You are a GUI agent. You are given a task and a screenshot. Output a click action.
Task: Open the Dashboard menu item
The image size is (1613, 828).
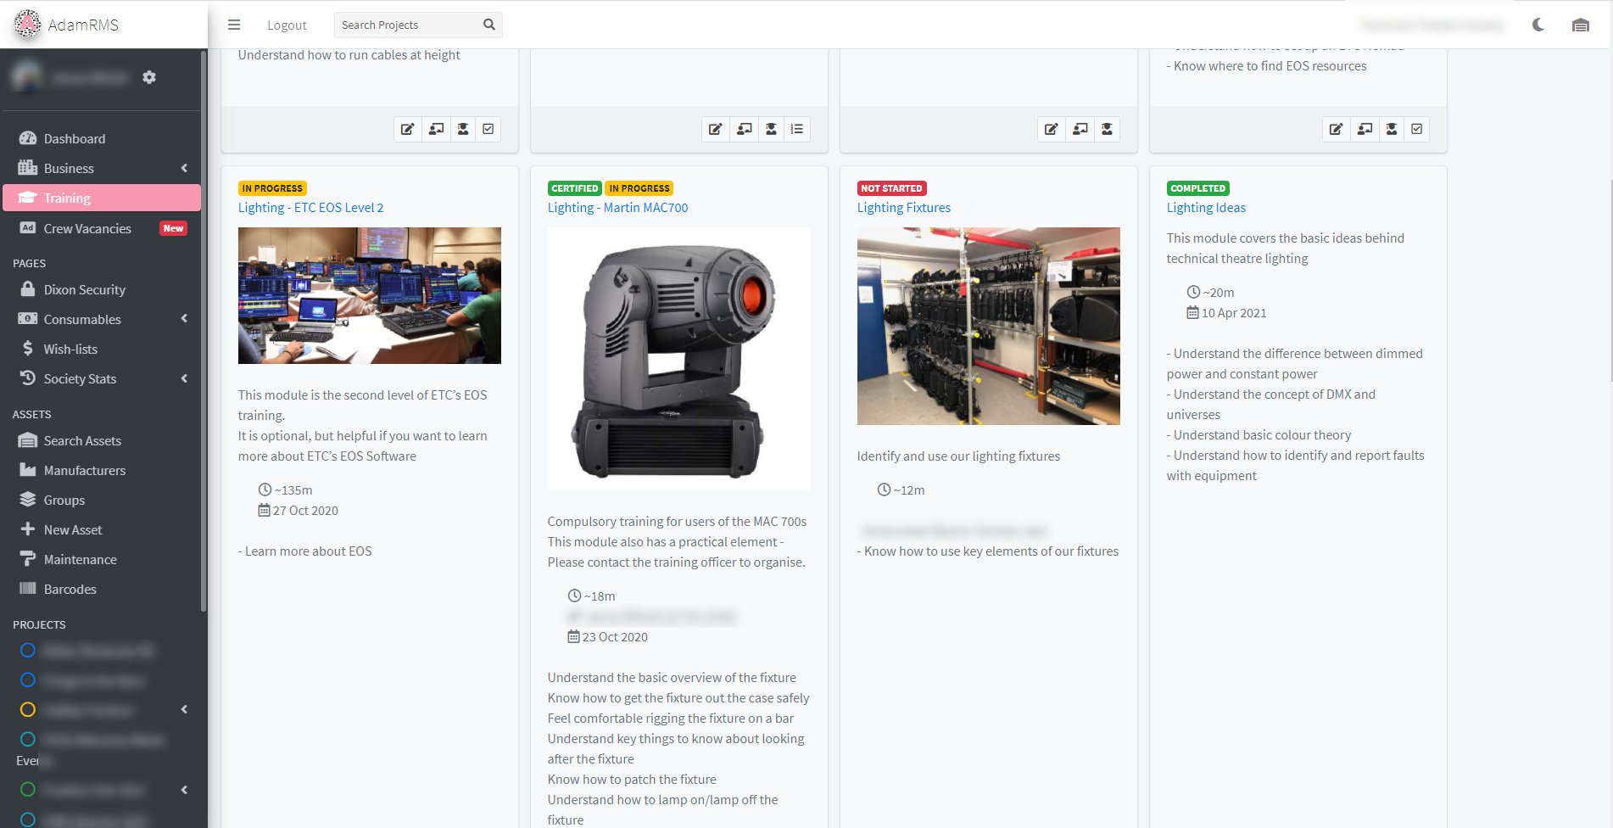[75, 138]
